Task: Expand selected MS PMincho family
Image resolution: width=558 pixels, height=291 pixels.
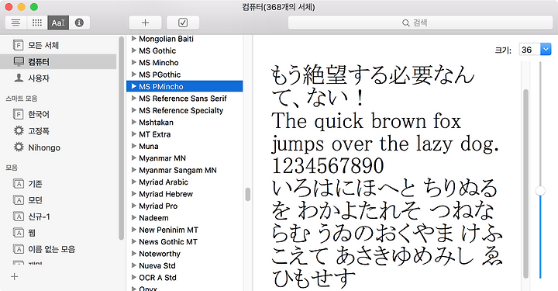Action: (x=134, y=86)
